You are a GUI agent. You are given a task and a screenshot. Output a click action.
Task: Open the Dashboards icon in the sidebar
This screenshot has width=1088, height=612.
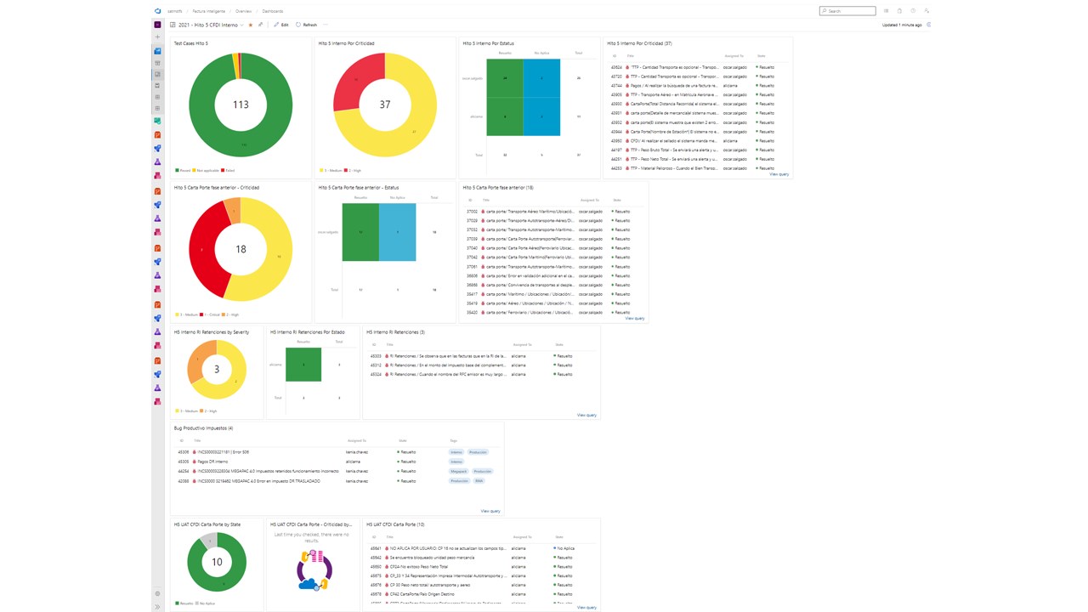[x=157, y=75]
